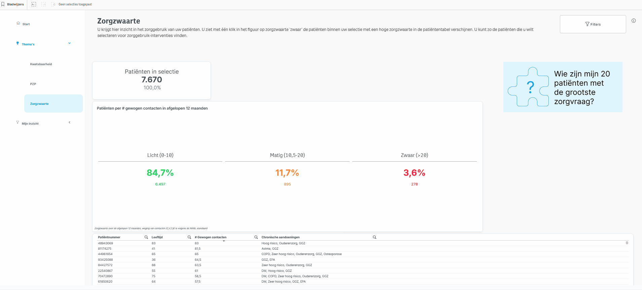The height and width of the screenshot is (290, 642).
Task: Open the Bladwijzers bookmarks icon
Action: click(x=3, y=4)
